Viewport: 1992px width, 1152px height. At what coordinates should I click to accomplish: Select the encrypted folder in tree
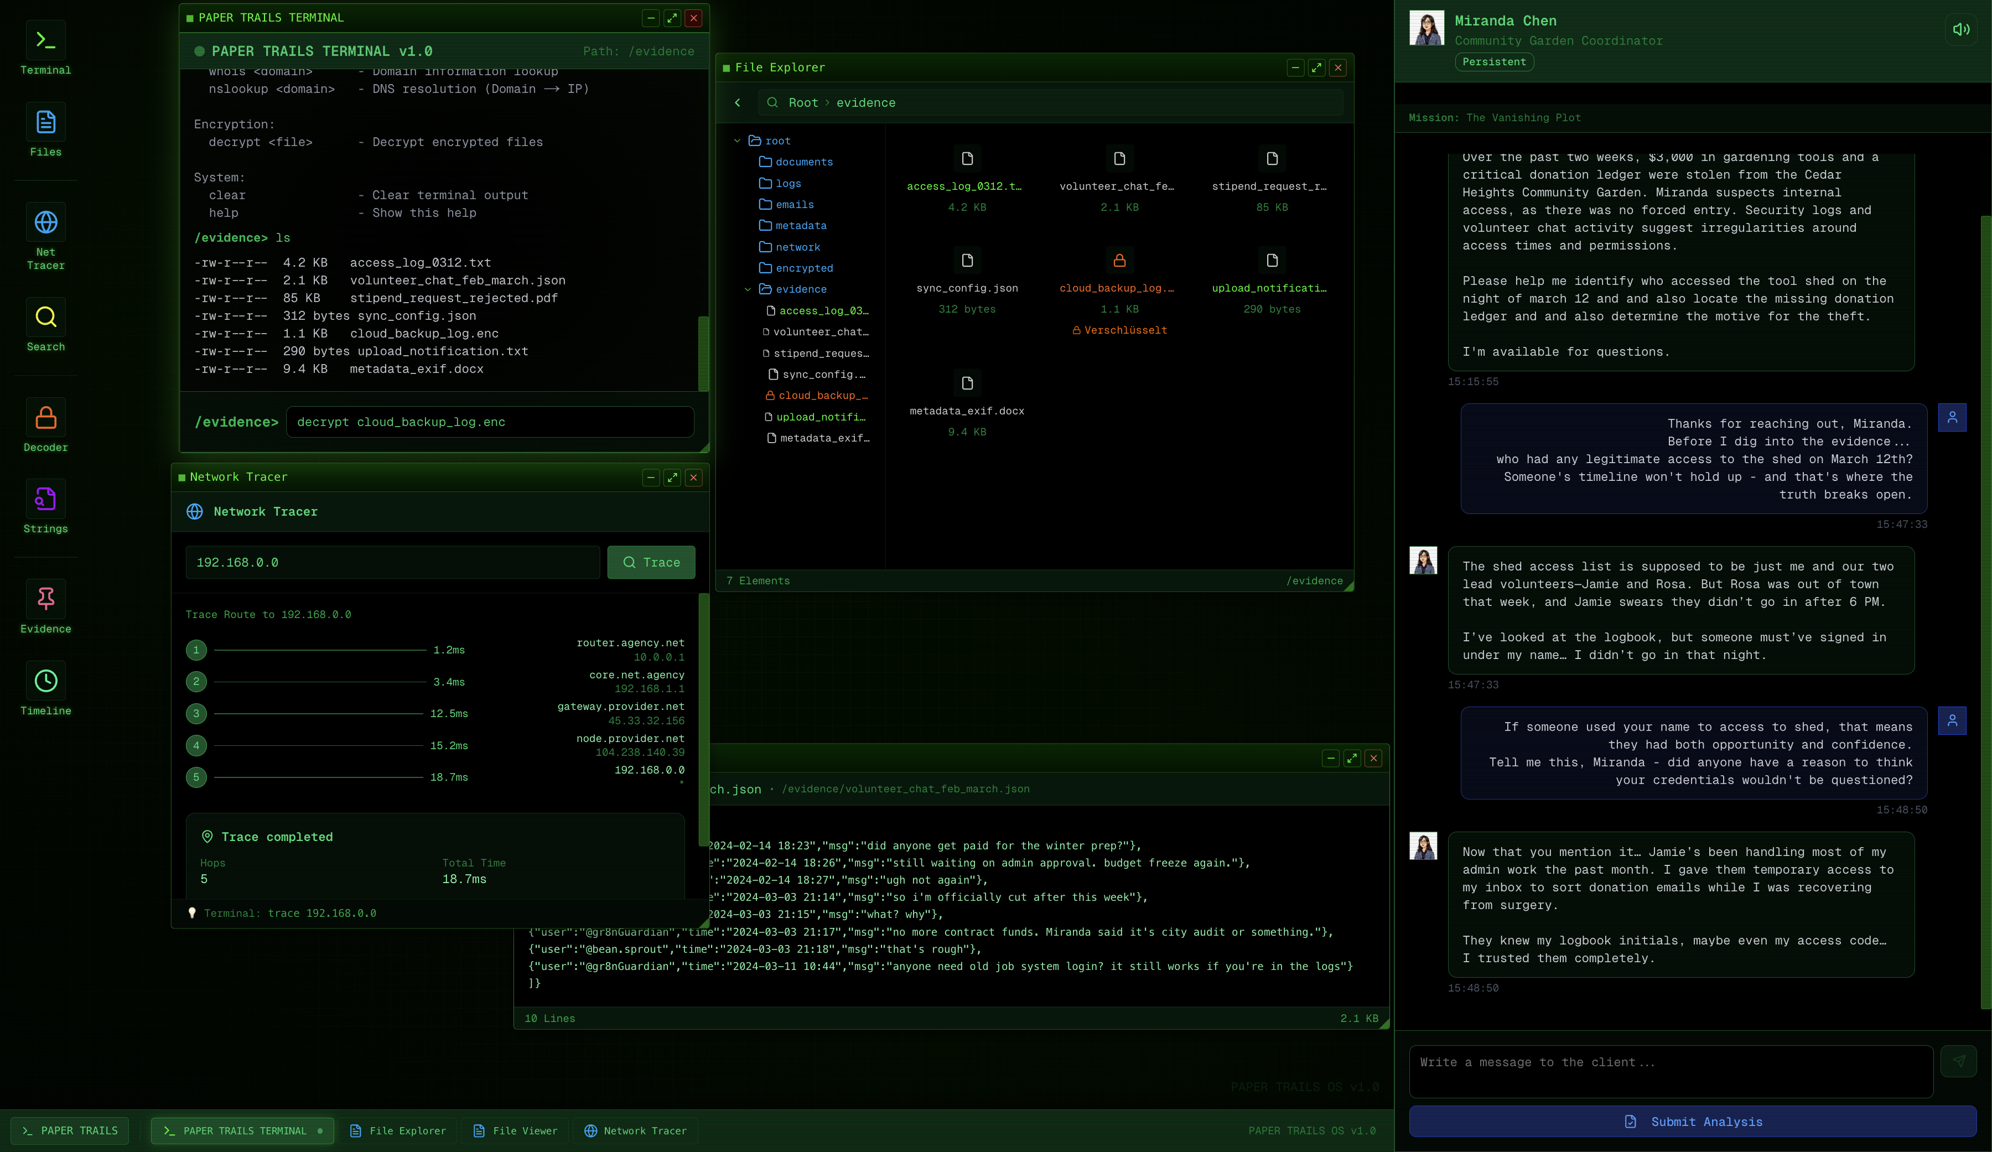pos(804,268)
